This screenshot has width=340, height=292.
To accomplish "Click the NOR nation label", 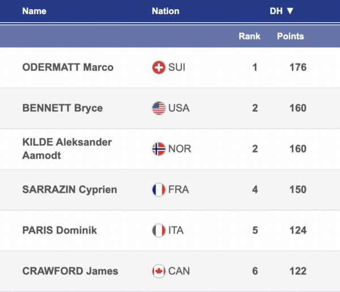I will click(x=180, y=149).
